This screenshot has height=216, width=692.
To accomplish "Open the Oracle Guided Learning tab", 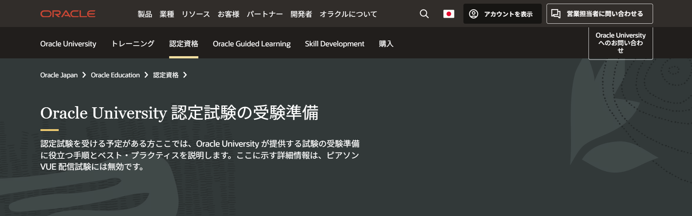I will coord(252,44).
